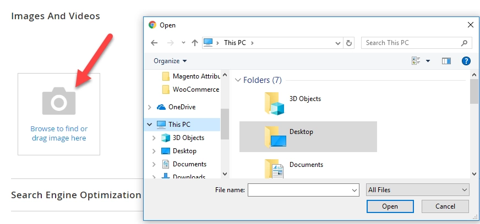480x224 pixels.
Task: Select Documents in the navigation pane
Action: click(184, 164)
